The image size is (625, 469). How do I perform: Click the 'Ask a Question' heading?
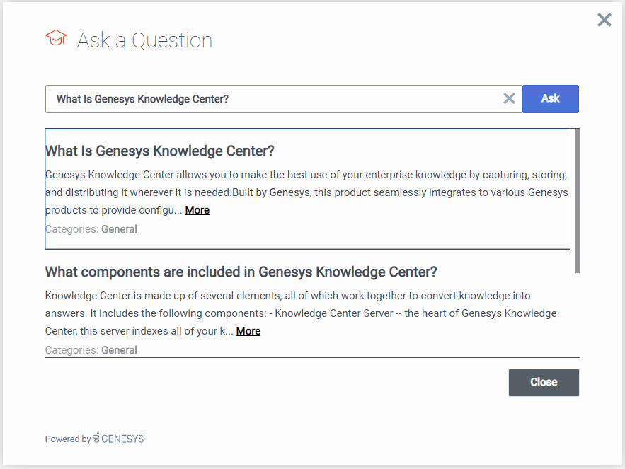pos(144,40)
